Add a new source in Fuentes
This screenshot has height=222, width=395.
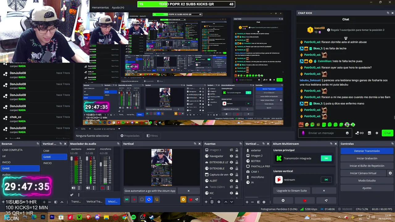(206, 202)
